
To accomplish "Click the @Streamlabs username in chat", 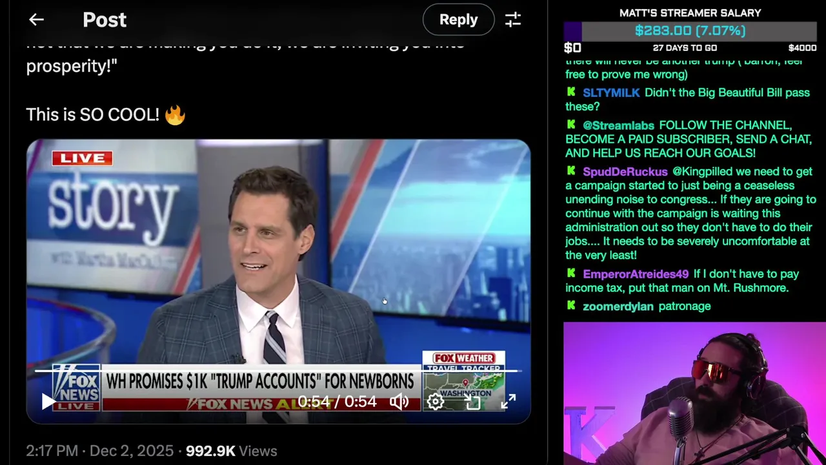I will (618, 125).
